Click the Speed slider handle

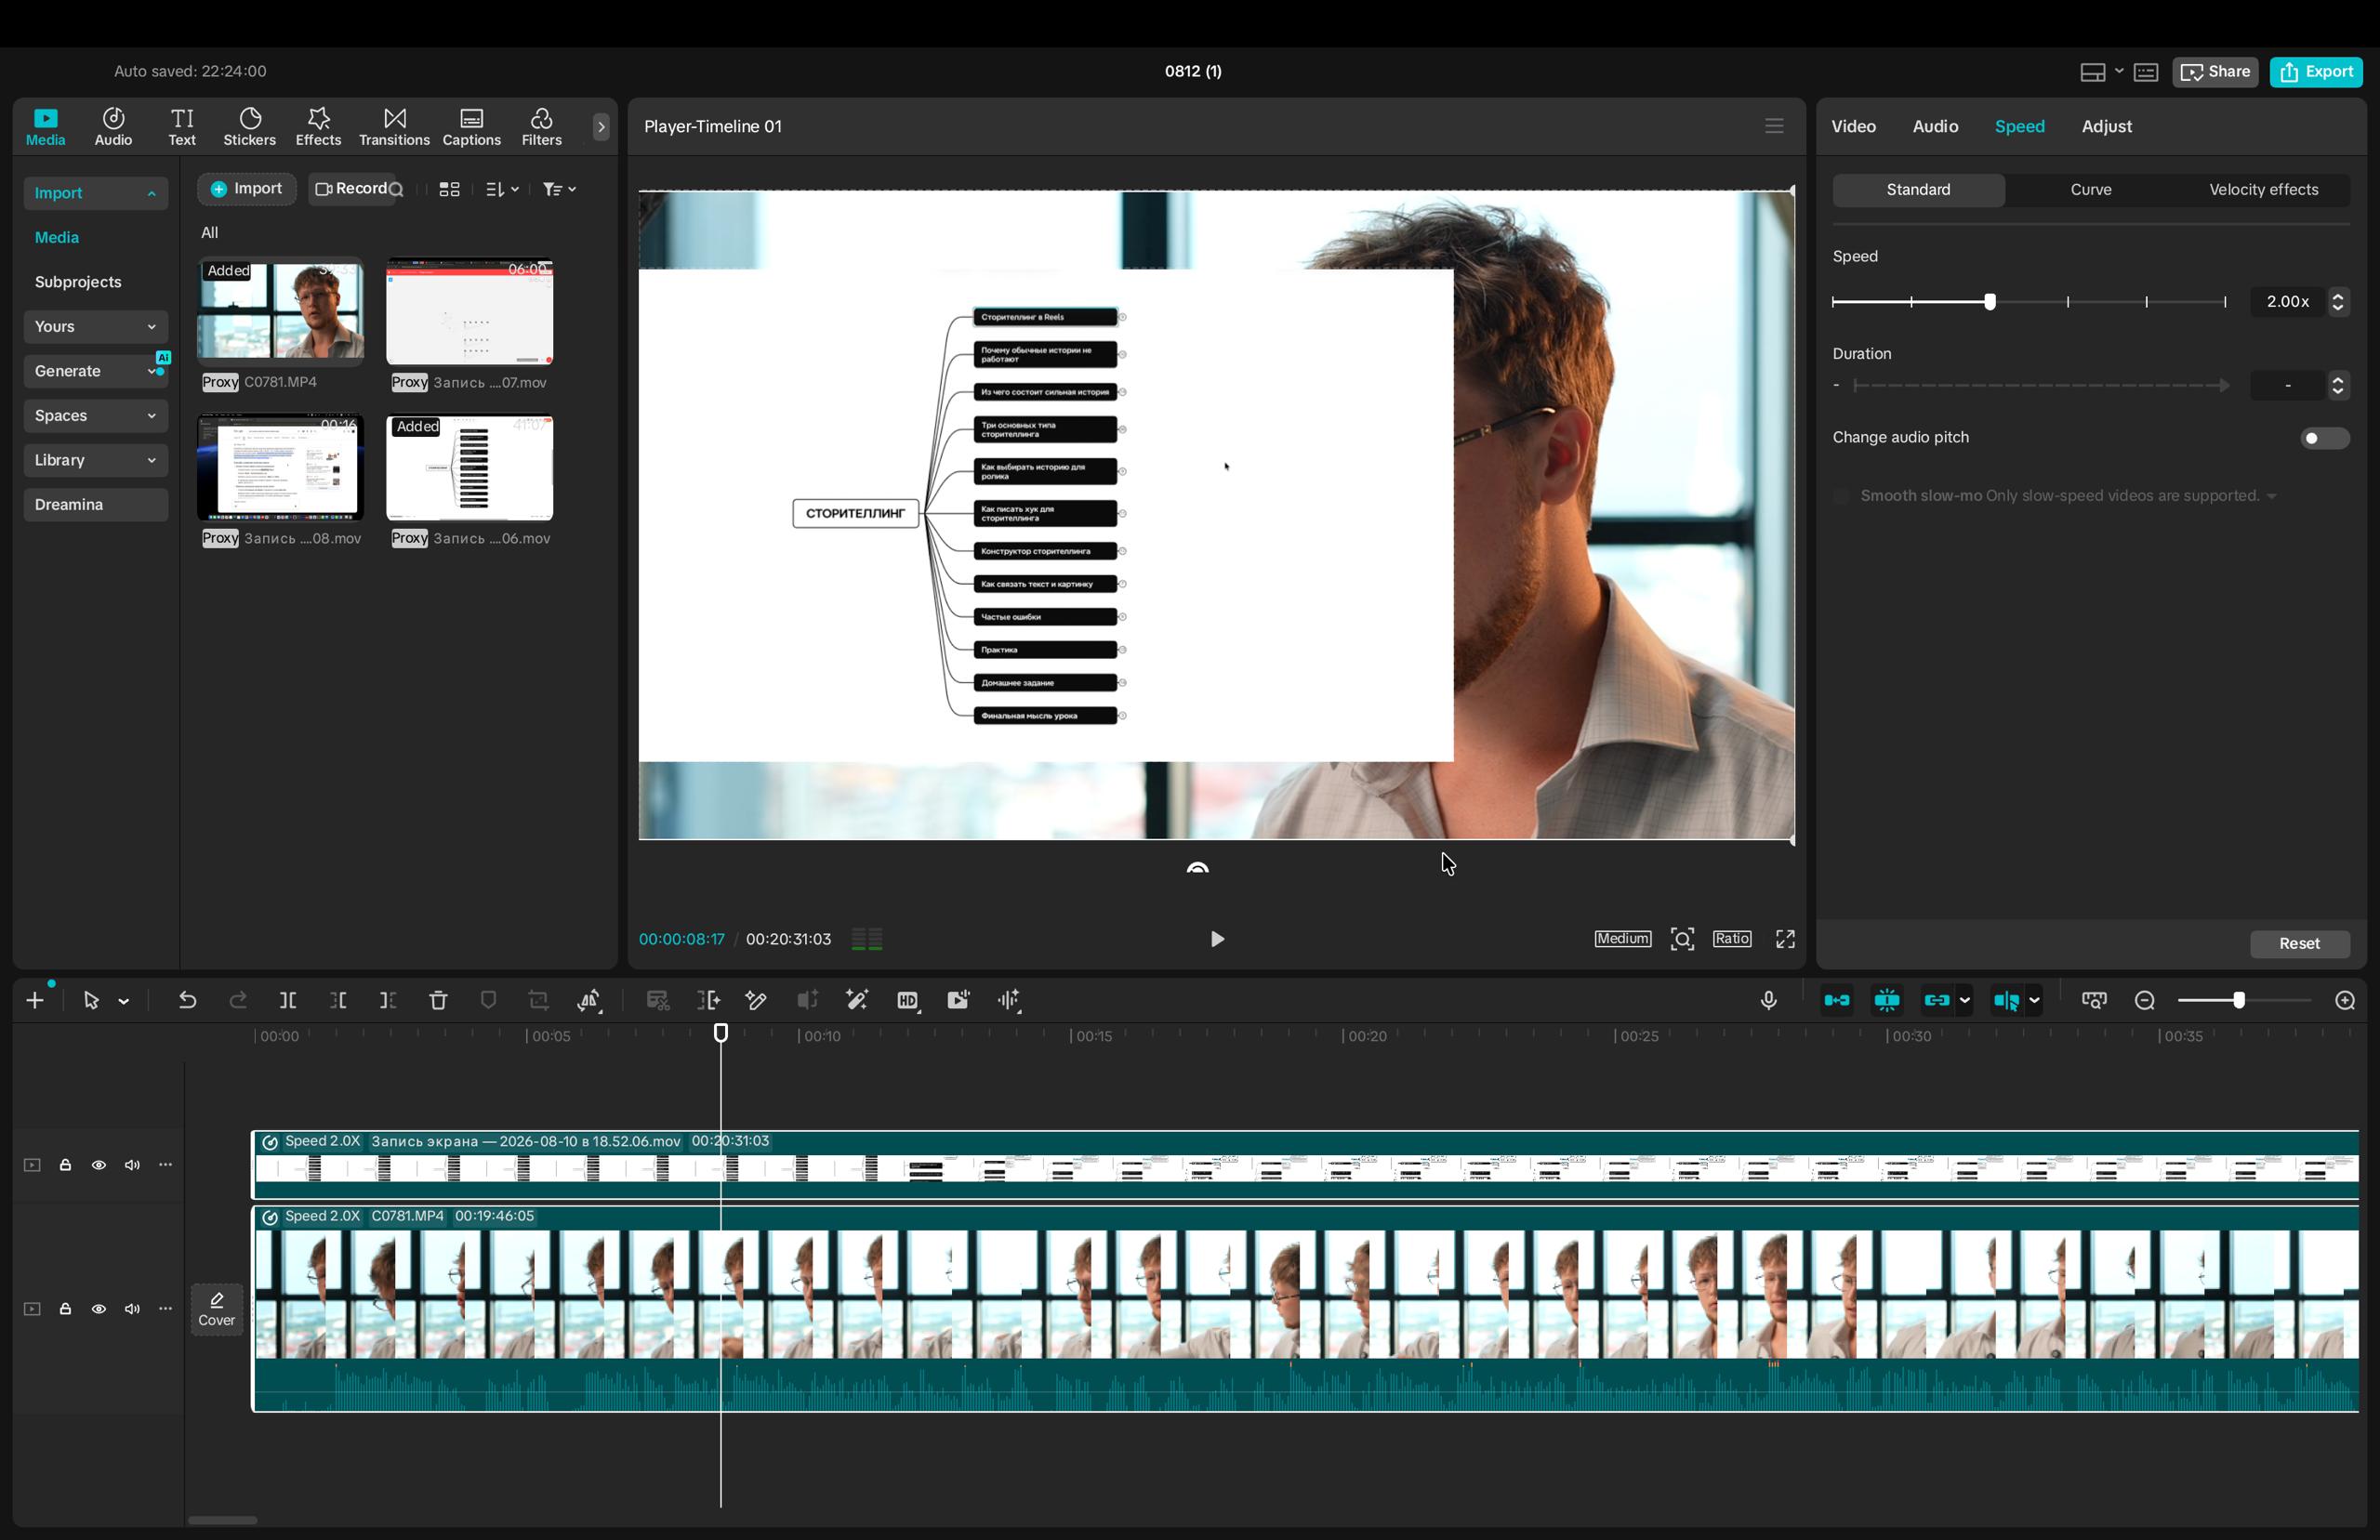click(x=1989, y=302)
